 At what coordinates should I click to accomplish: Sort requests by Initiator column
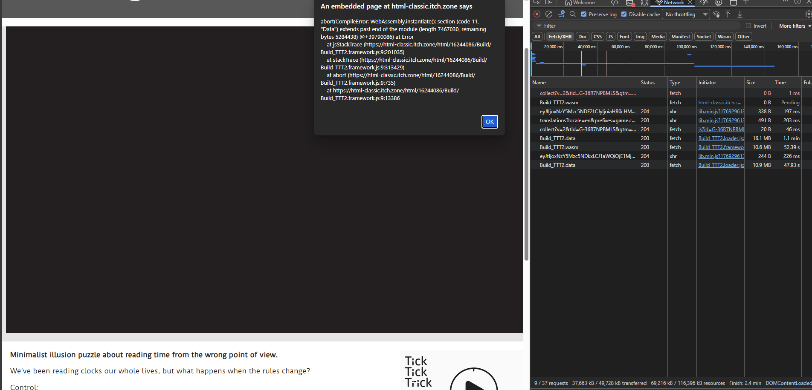(720, 83)
